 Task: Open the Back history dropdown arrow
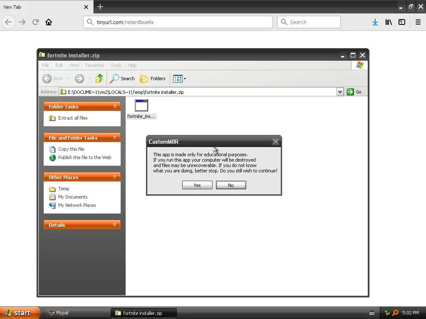[x=68, y=79]
